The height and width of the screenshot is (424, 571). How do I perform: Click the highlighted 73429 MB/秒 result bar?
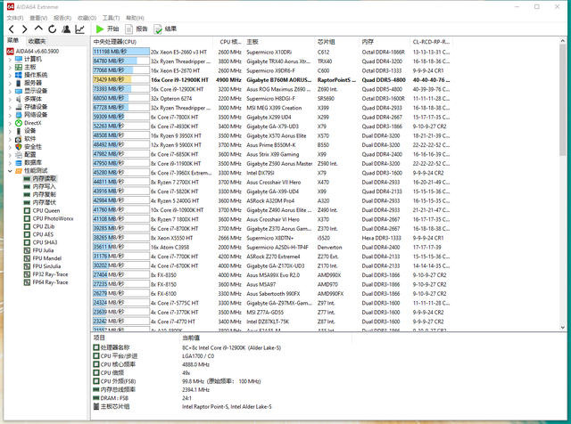click(121, 79)
